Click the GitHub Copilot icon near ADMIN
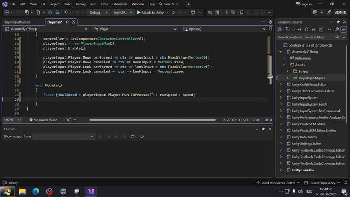The height and width of the screenshot is (197, 350). coord(315,13)
